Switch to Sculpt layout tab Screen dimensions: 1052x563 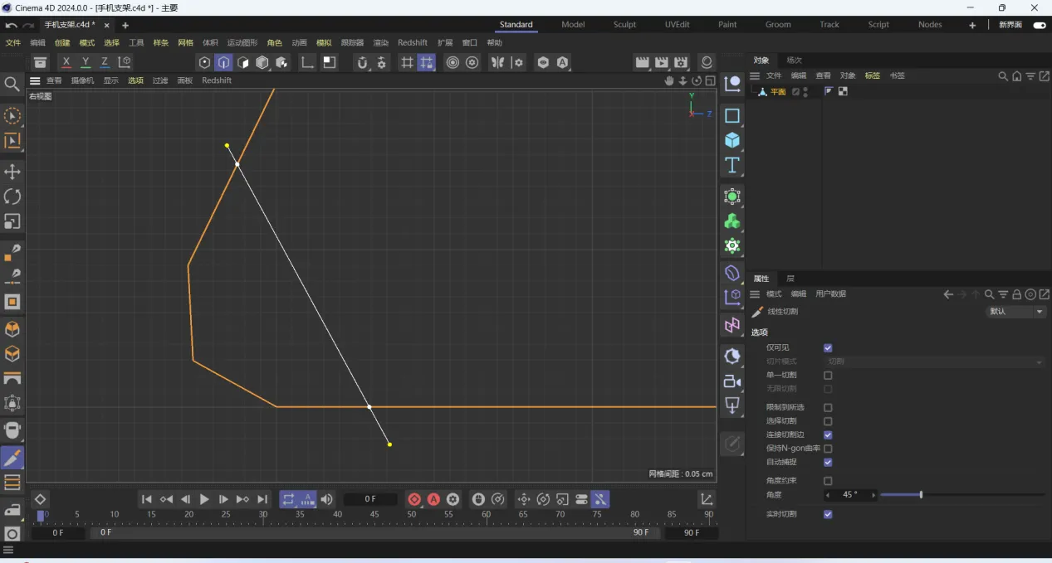coord(625,25)
